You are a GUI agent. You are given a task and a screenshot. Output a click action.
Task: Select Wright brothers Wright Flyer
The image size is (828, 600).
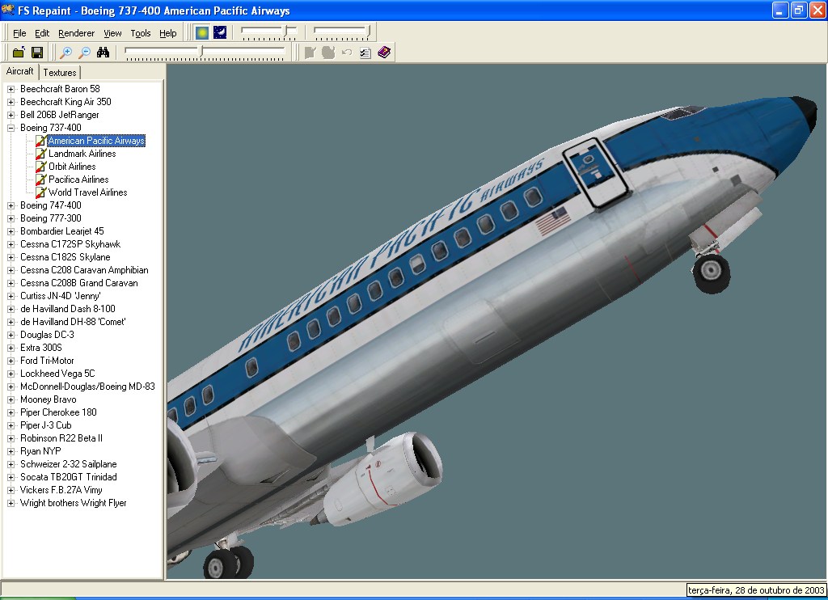(74, 503)
